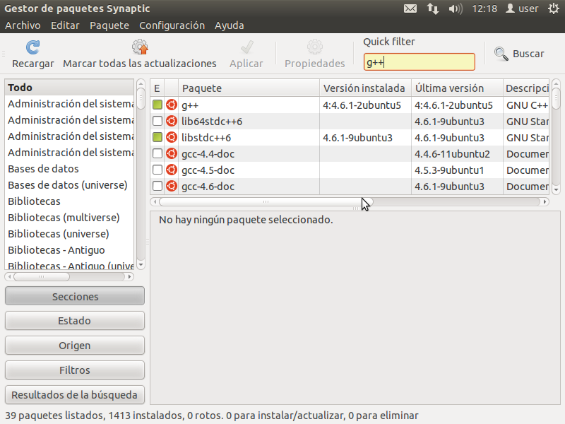Click the Resultados de la búsqueda button

pyautogui.click(x=75, y=395)
